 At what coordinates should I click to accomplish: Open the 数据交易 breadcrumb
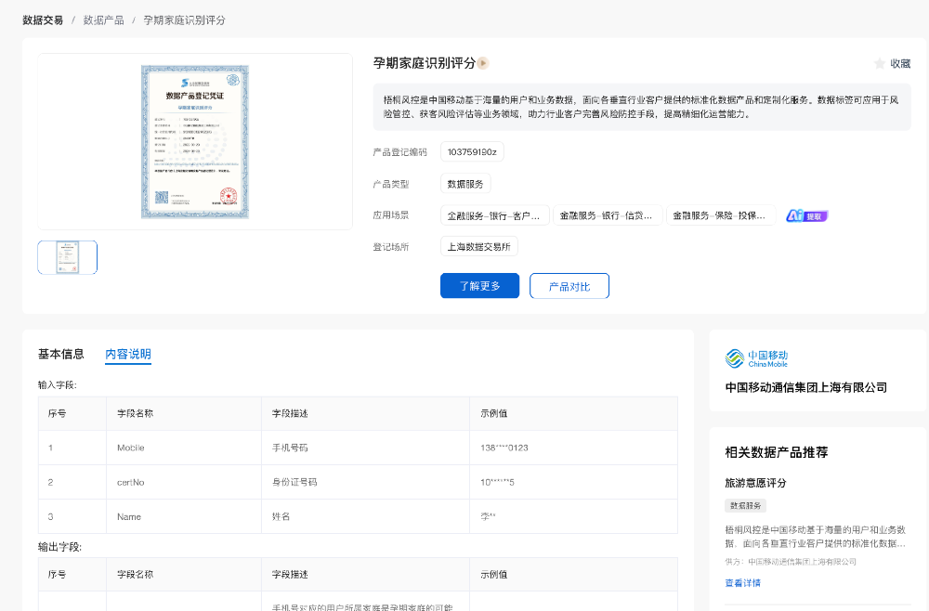[x=43, y=19]
